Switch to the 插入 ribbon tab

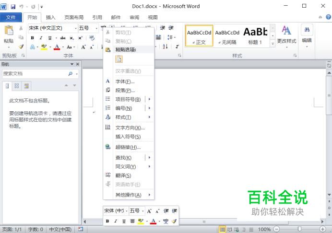[x=50, y=17]
